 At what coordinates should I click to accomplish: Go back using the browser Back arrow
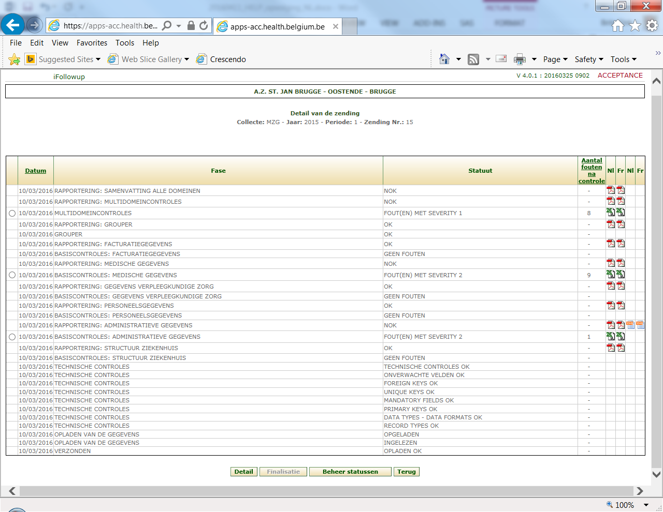[x=12, y=24]
